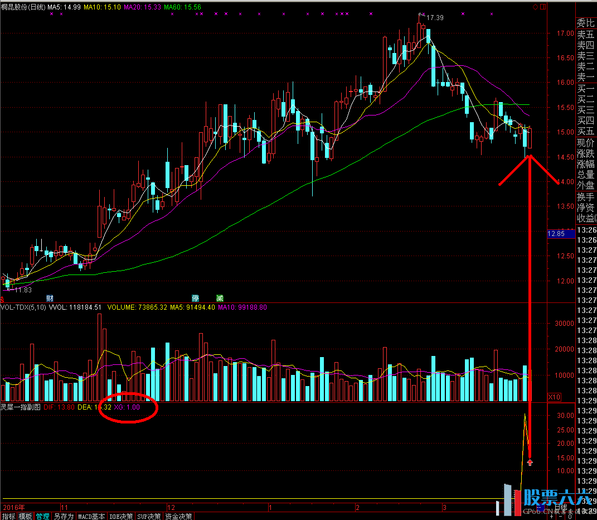Click the 17.39 peak price label

coord(435,18)
